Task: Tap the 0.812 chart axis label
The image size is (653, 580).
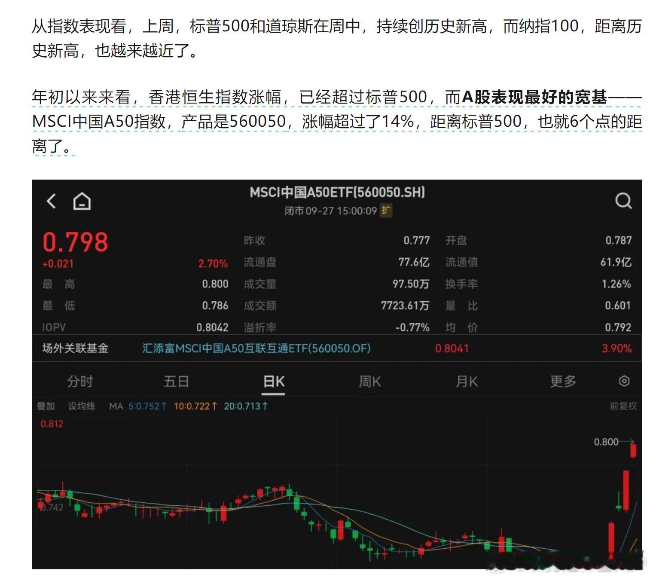Action: point(52,424)
